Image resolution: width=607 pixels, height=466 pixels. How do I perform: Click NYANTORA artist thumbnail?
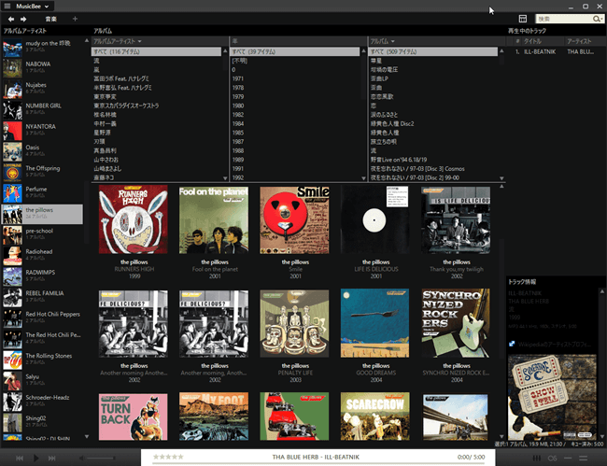(12, 131)
